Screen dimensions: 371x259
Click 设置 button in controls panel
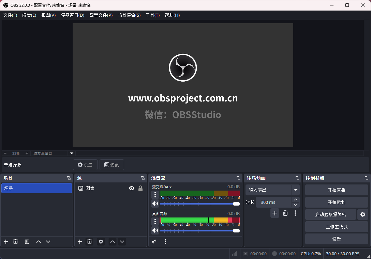point(337,239)
